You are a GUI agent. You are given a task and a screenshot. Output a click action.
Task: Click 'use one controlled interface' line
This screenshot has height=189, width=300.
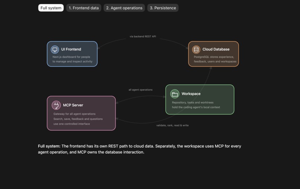71,124
